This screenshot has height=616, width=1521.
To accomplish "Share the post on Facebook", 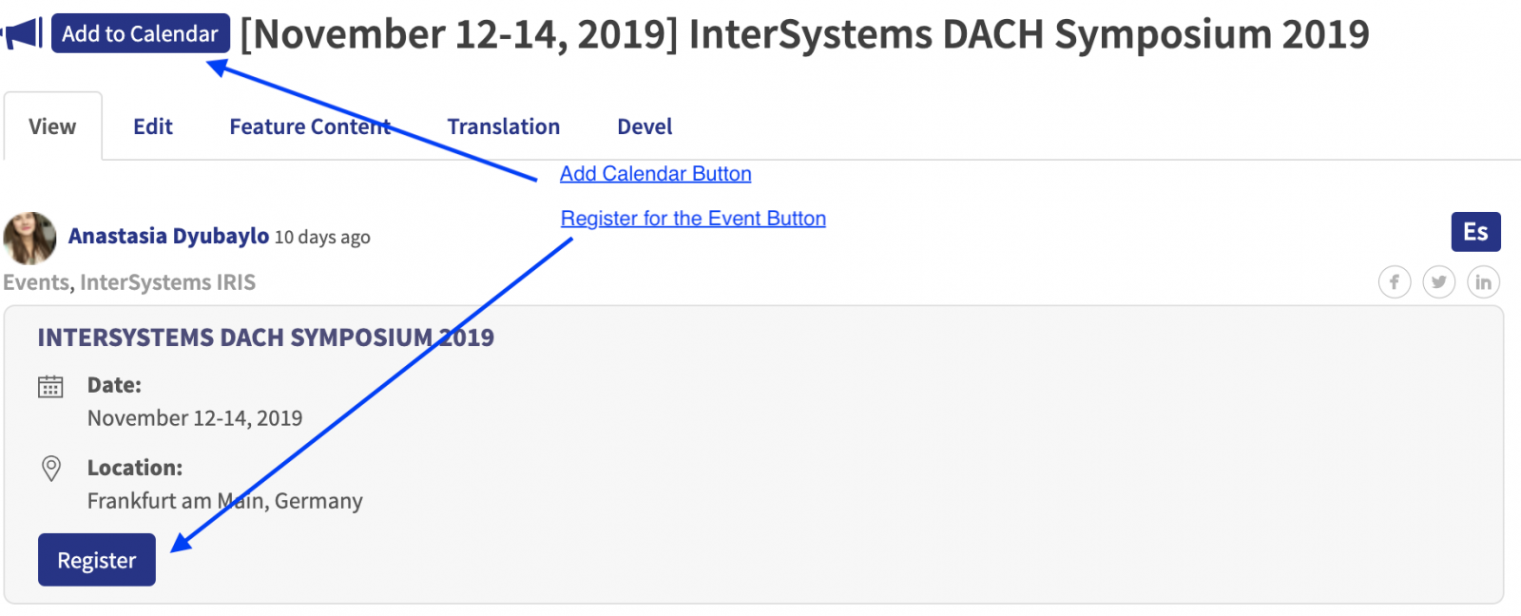I will pyautogui.click(x=1395, y=281).
